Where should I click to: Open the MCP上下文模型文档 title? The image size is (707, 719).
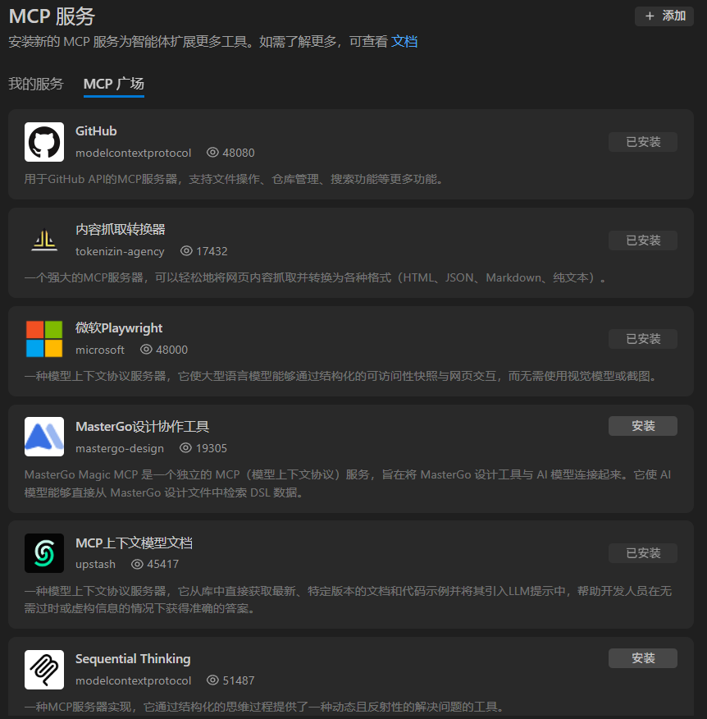tap(134, 543)
